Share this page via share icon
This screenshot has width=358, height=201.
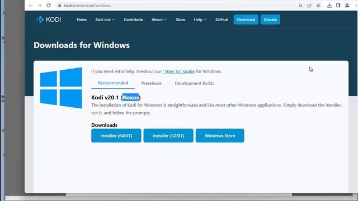[x=309, y=6]
